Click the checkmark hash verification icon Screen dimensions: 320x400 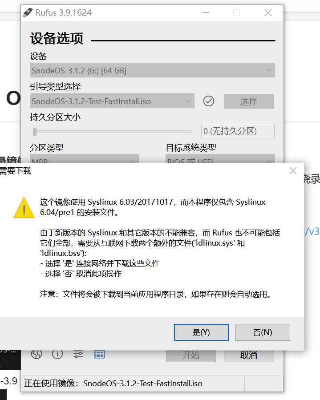[x=208, y=101]
